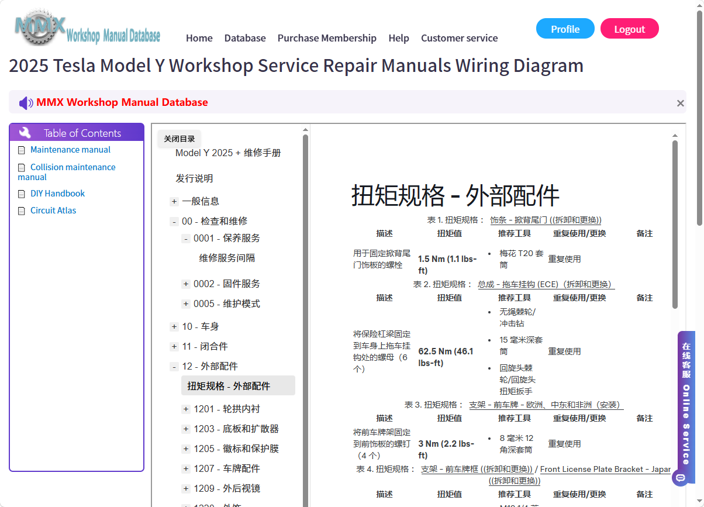Screen dimensions: 704x507
Task: Open the chat bubble icon on Online Service tab
Action: click(679, 477)
